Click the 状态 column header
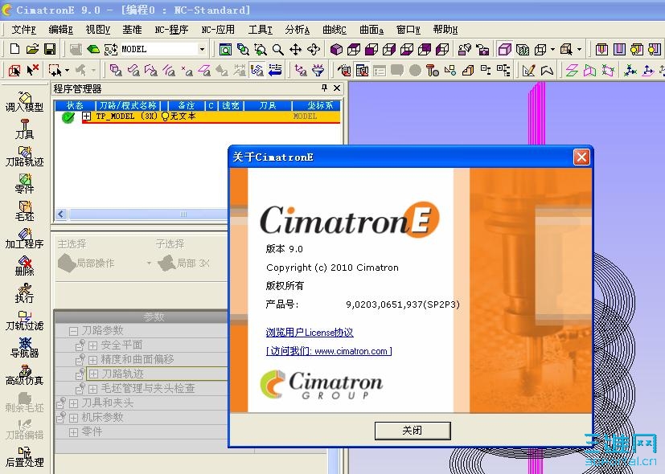Viewport: 665px width, 474px height. [75, 105]
